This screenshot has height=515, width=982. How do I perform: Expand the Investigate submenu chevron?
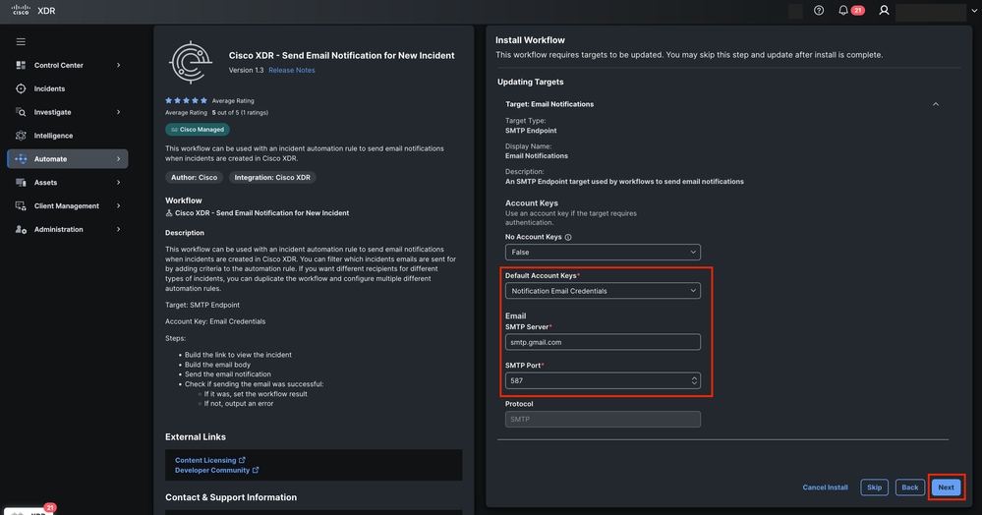click(118, 112)
